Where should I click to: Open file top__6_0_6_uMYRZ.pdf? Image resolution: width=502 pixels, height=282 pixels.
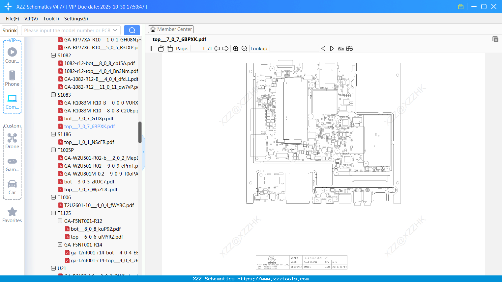point(97,237)
